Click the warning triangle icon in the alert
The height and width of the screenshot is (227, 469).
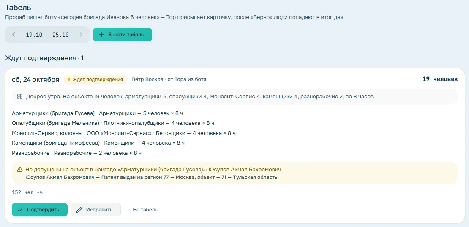[20, 170]
